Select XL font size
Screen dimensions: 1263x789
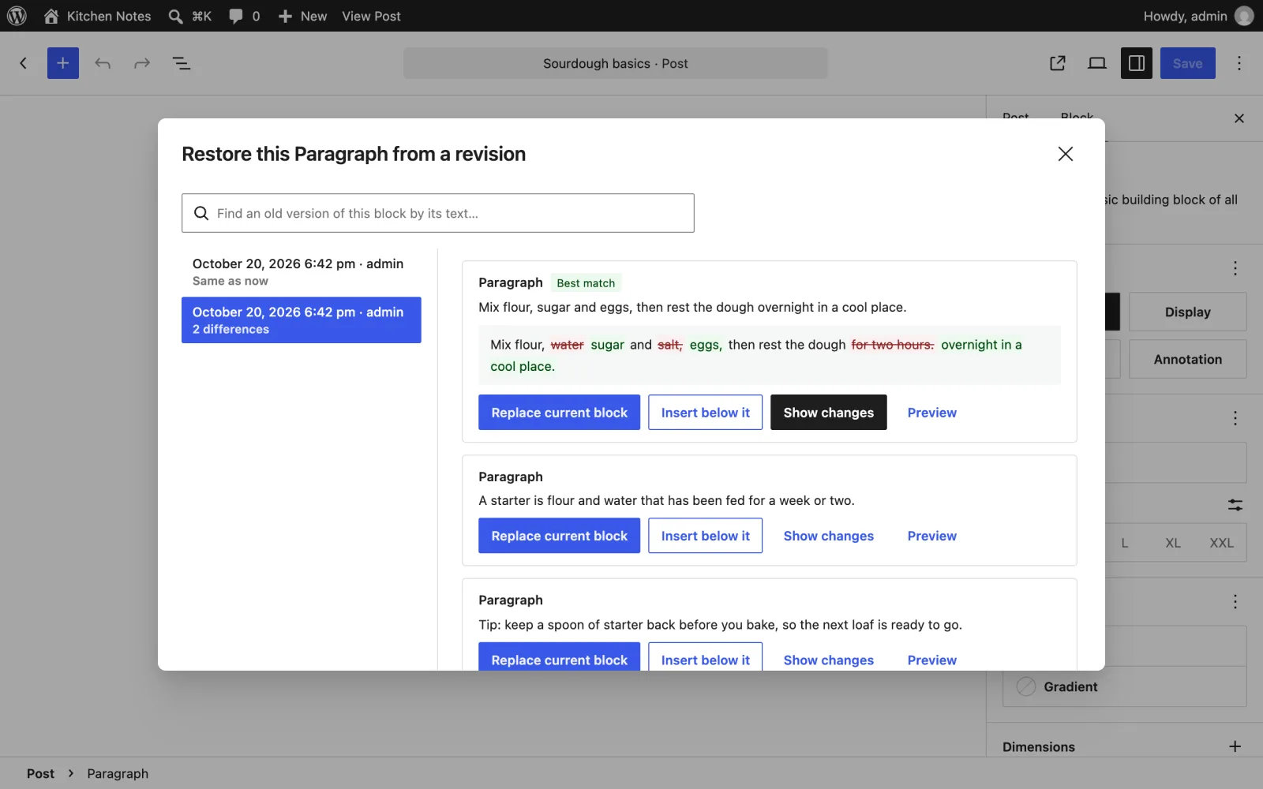(x=1173, y=543)
